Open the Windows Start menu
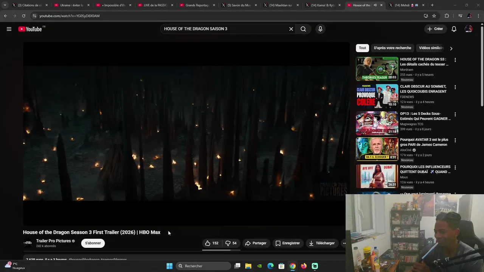Viewport: 484px width, 272px height. click(x=169, y=266)
